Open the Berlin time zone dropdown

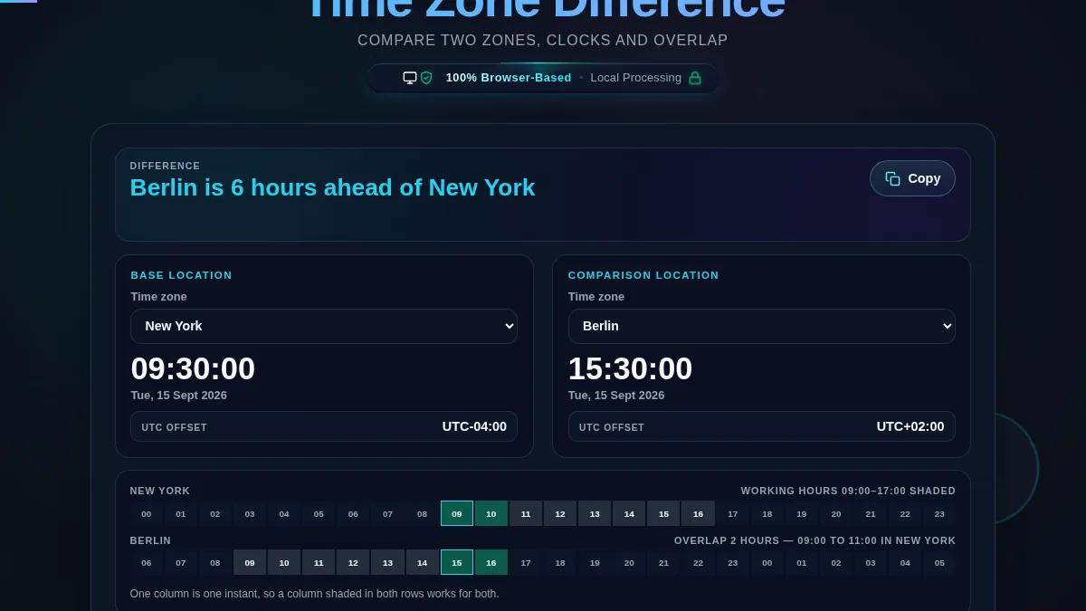(761, 326)
